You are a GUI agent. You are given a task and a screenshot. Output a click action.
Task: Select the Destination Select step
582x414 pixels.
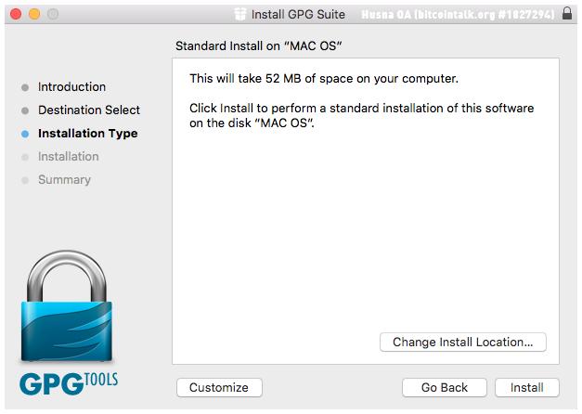(x=89, y=110)
